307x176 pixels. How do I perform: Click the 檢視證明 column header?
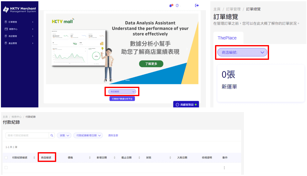[207, 158]
